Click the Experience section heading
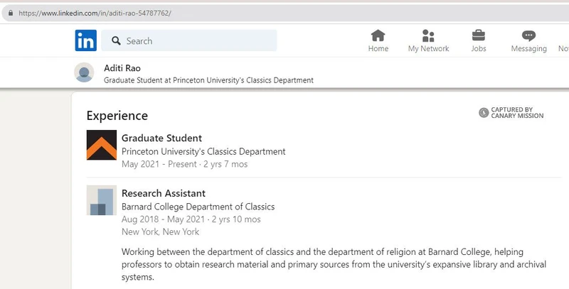569x289 pixels. pyautogui.click(x=117, y=116)
